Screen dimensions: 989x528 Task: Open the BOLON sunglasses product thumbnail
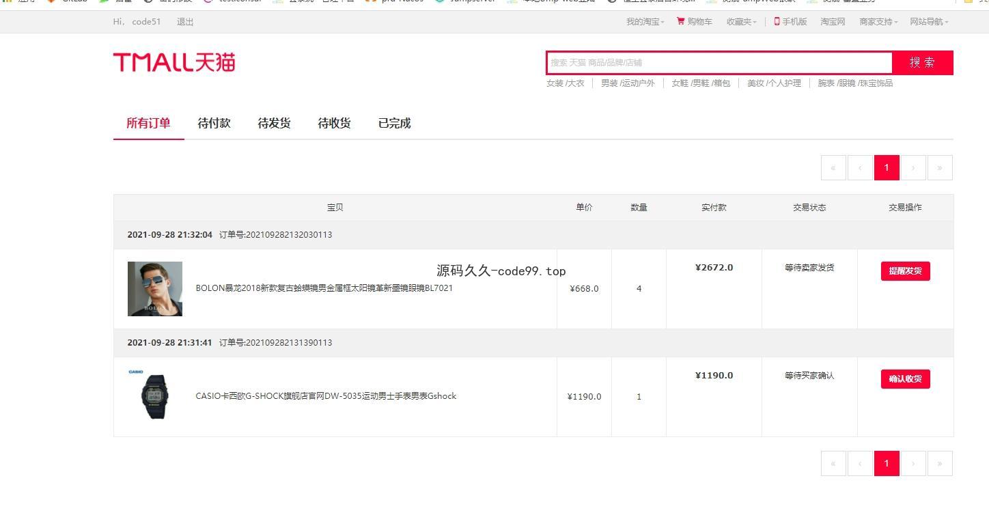[x=155, y=289]
